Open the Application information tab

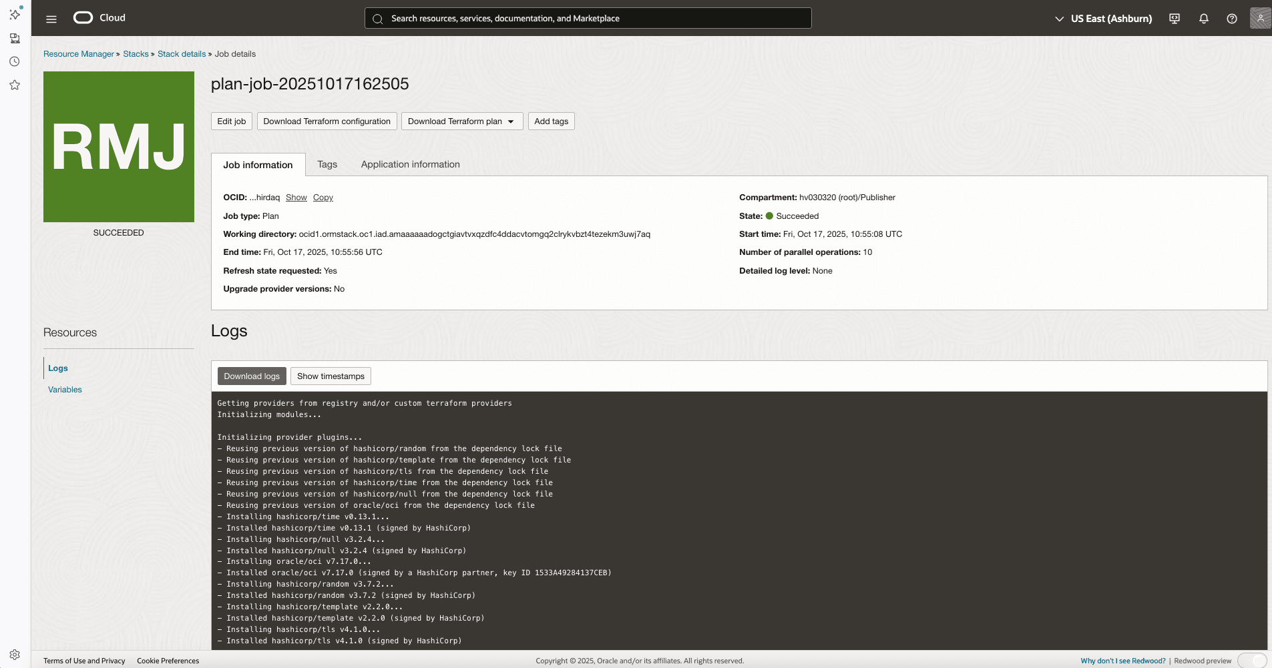(x=409, y=164)
